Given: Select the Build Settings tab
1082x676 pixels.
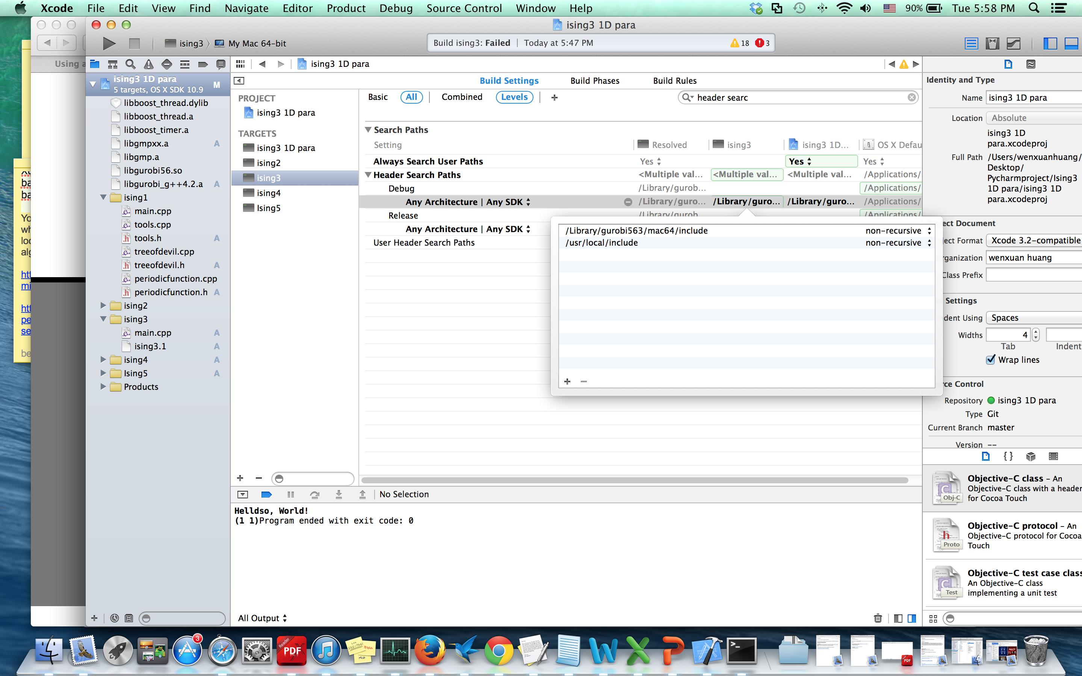Looking at the screenshot, I should pos(509,81).
